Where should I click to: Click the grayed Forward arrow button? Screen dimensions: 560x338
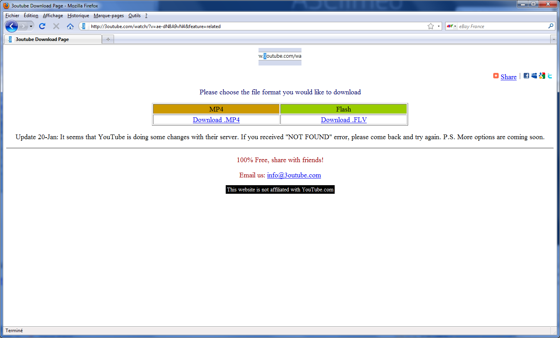point(23,26)
